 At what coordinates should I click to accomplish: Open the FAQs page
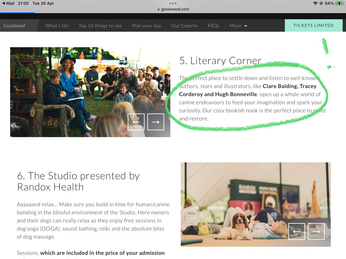point(214,26)
